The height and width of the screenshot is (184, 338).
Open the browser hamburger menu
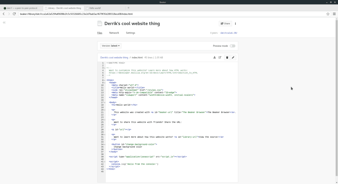click(334, 13)
